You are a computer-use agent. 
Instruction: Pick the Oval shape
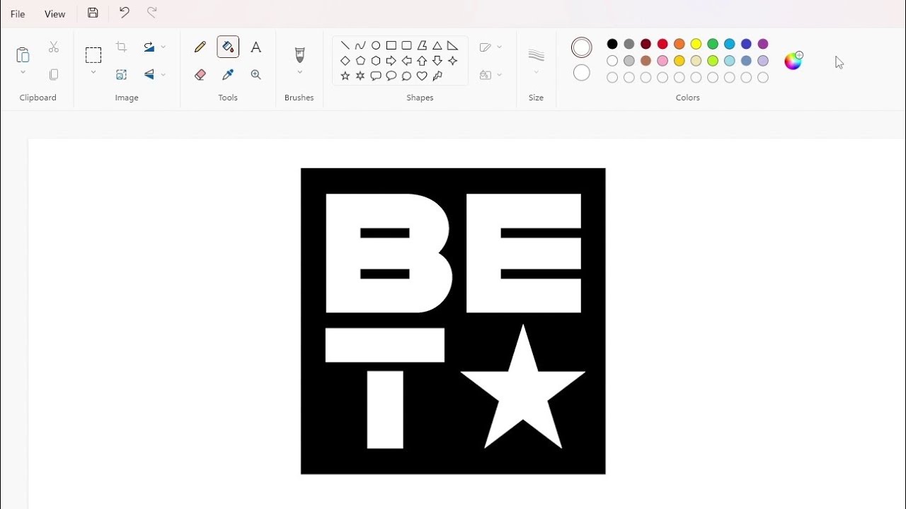click(376, 45)
